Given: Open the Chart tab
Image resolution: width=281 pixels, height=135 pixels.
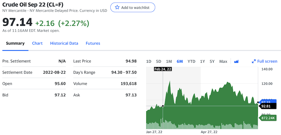Looking at the screenshot, I should [x=37, y=43].
